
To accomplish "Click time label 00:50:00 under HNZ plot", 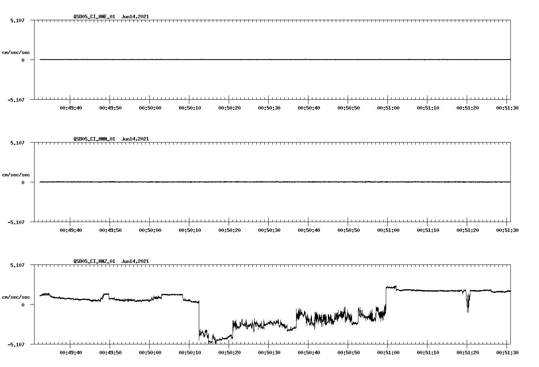I will [x=150, y=352].
